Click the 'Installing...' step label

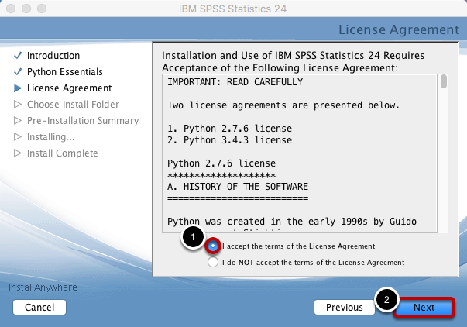click(x=50, y=137)
